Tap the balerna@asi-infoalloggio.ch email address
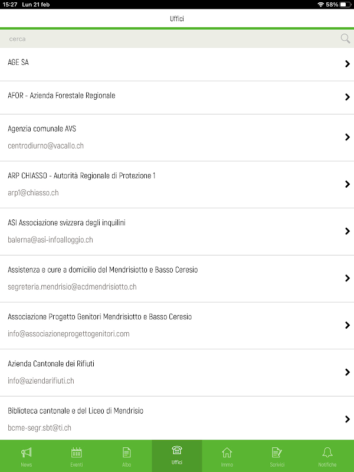The height and width of the screenshot is (472, 354). 50,240
